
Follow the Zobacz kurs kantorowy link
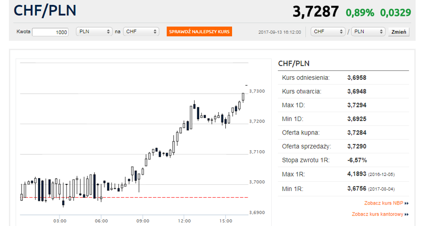click(377, 214)
